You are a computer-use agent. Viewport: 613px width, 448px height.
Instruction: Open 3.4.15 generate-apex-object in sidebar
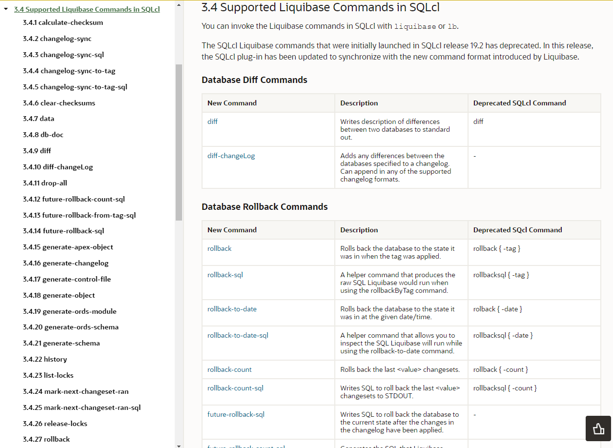(68, 247)
